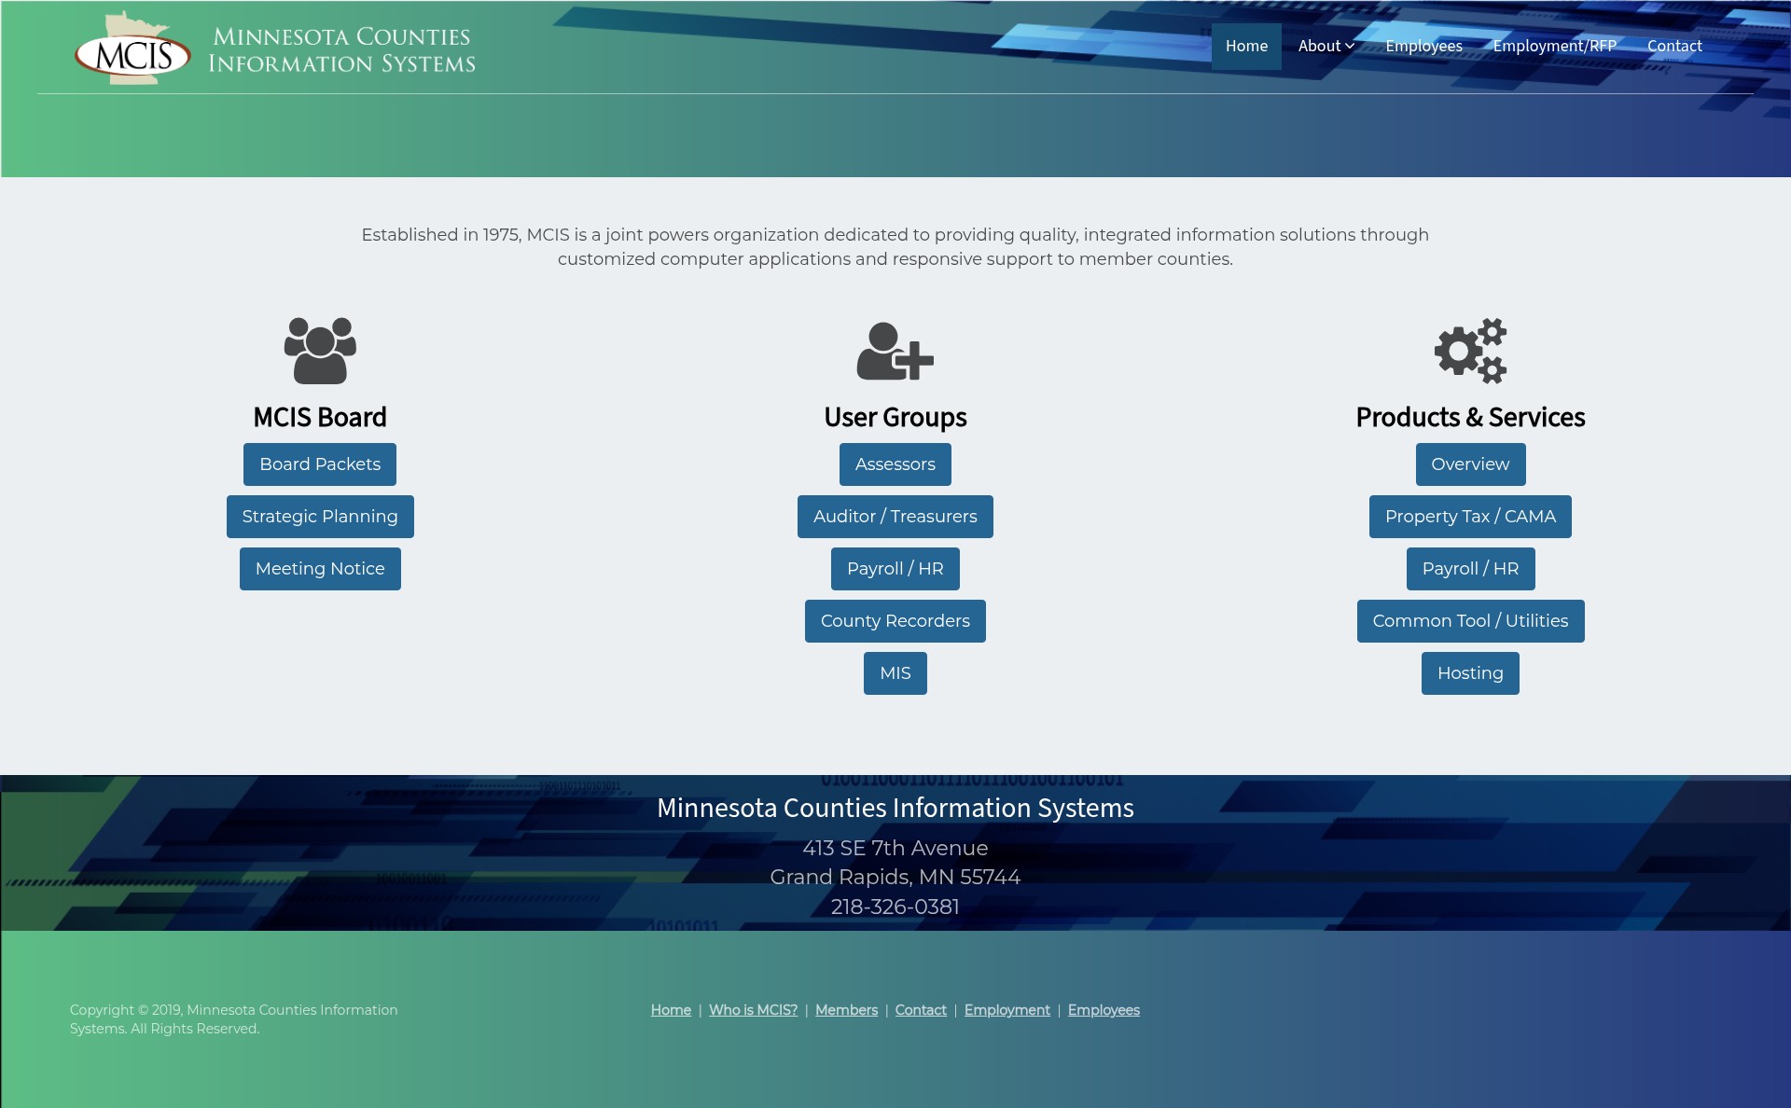Open Payroll / HR under Products & Services

[x=1470, y=569]
